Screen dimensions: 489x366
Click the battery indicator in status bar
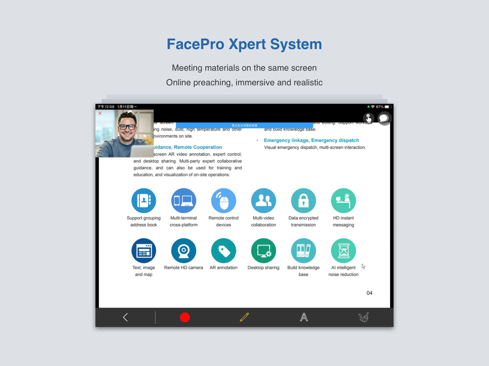(388, 107)
